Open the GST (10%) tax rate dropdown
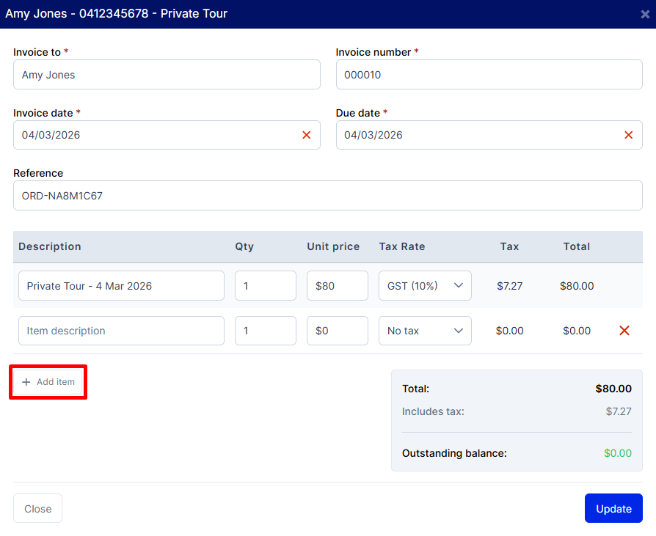The height and width of the screenshot is (536, 656). [x=425, y=286]
